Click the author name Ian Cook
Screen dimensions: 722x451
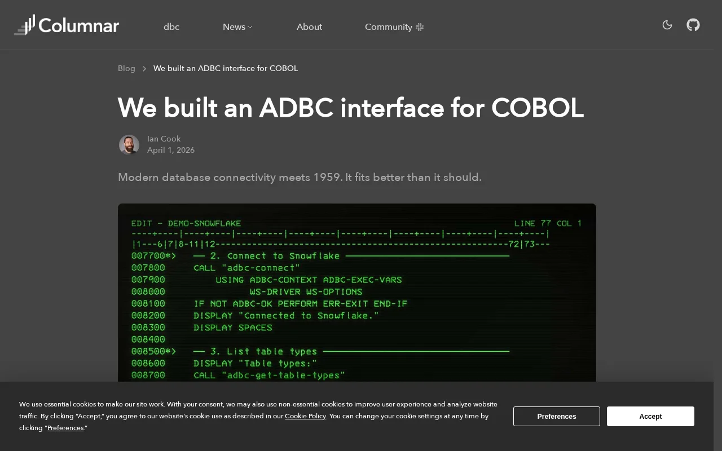point(164,139)
